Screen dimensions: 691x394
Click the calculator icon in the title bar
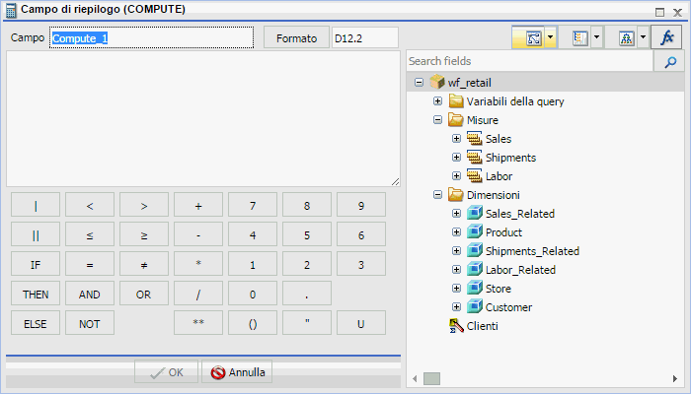click(11, 10)
